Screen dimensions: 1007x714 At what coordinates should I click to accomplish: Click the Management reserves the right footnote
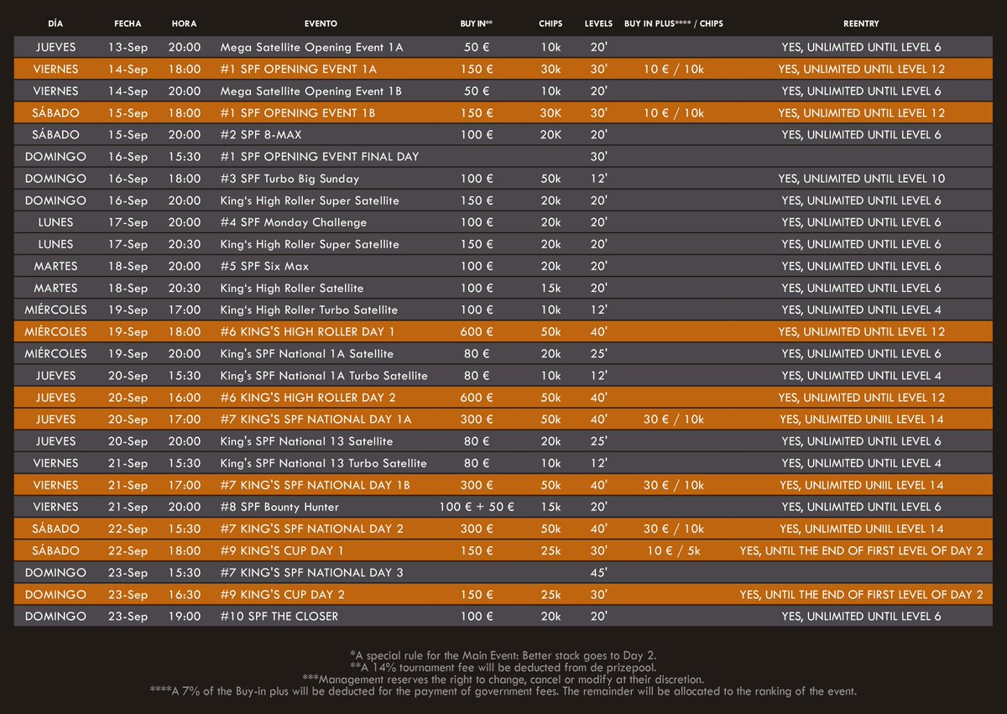coord(503,678)
